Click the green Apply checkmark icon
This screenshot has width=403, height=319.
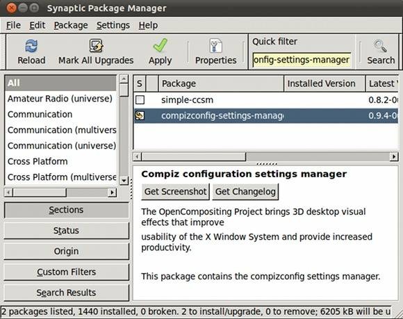[x=160, y=45]
